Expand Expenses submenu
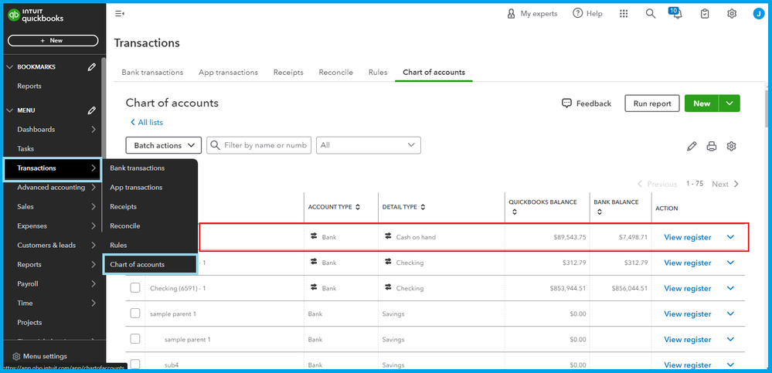This screenshot has width=772, height=373. tap(94, 225)
